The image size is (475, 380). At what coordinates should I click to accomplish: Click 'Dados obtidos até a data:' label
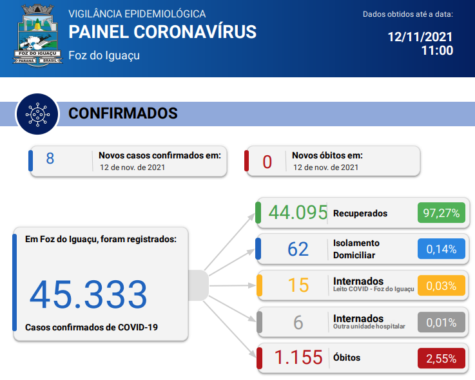click(408, 14)
